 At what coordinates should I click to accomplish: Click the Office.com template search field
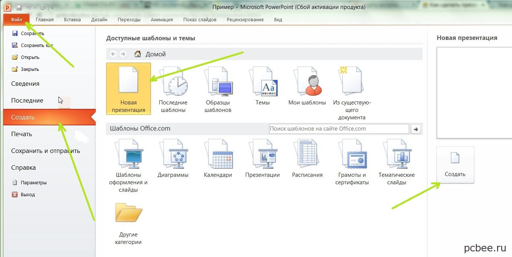point(339,129)
